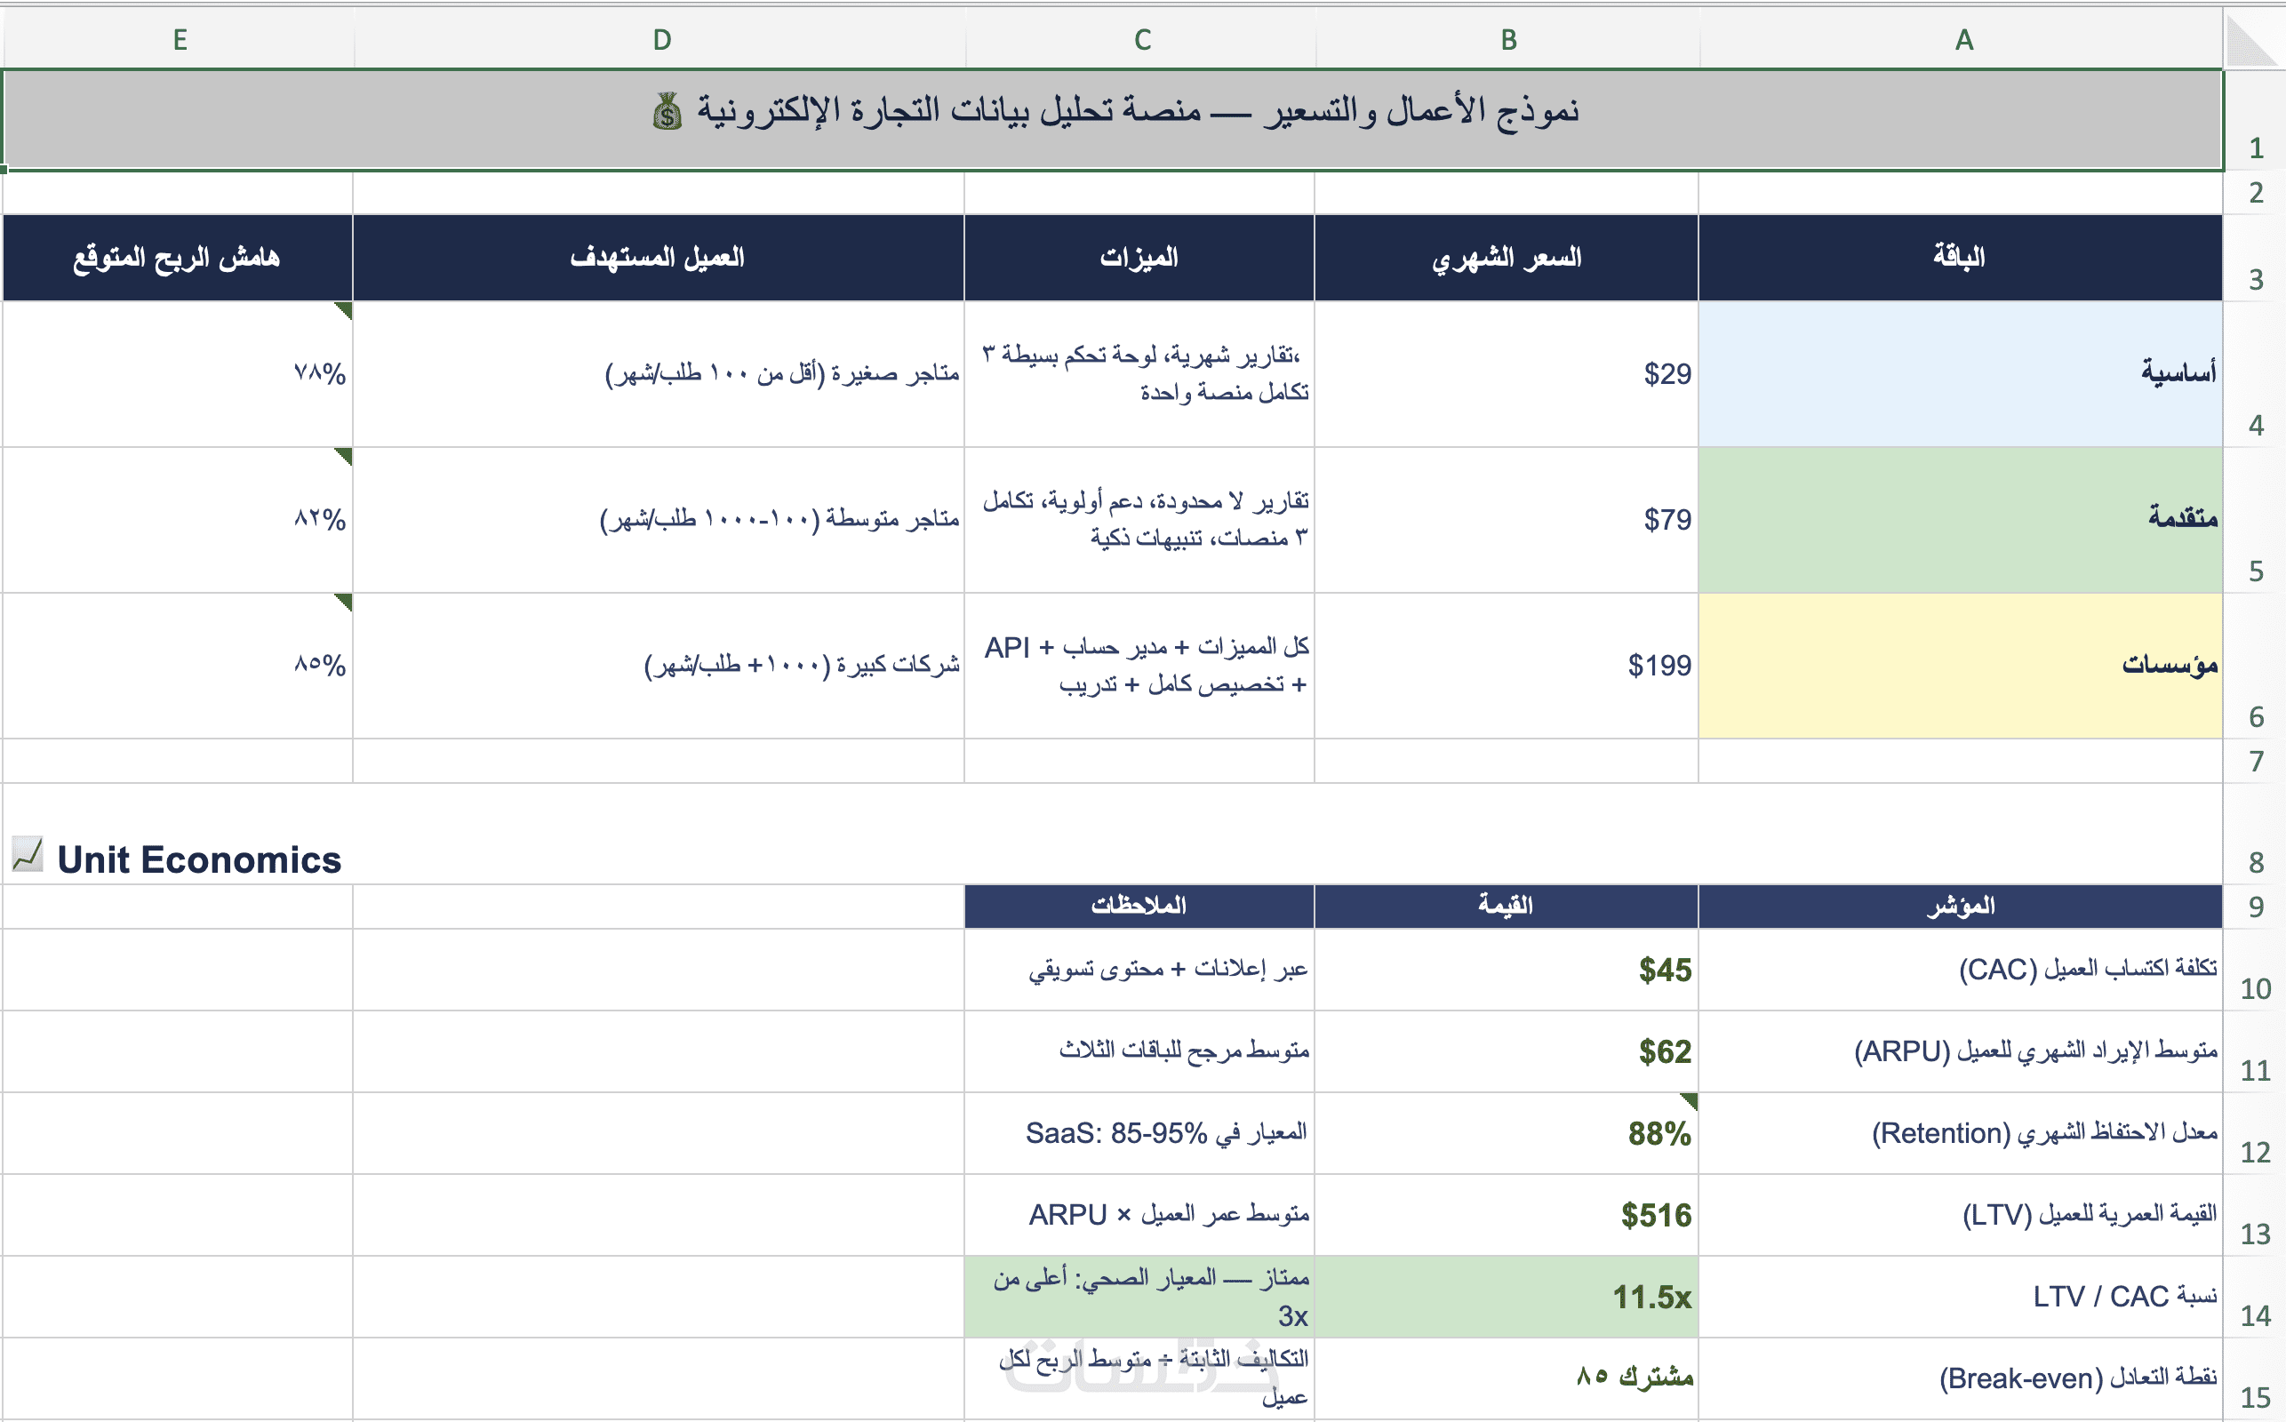Click comment indicator on ٨٢% margin cell
Viewport: 2286px width, 1422px height.
[x=344, y=455]
